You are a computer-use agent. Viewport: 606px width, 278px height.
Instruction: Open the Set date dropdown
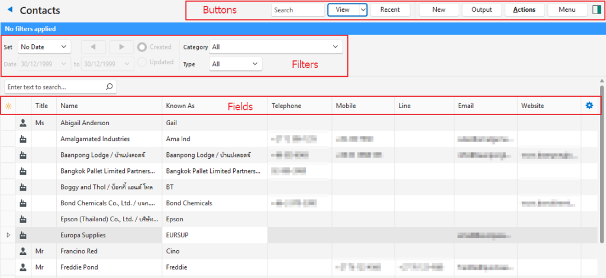point(44,47)
